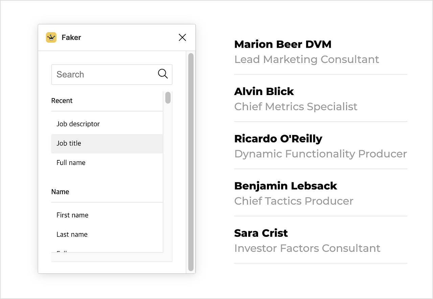Screen dimensions: 433x299
Task: Select the Benjamin Lebsack name text
Action: pos(286,186)
